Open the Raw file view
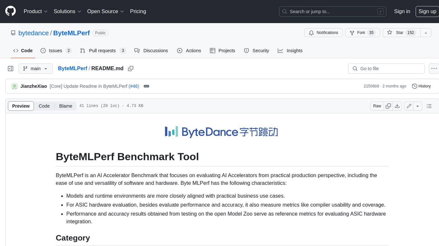 [x=377, y=106]
